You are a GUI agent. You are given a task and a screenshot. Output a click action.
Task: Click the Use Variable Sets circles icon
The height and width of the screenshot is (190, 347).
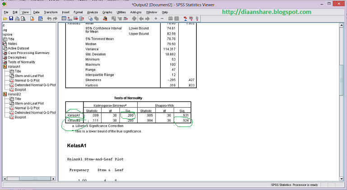(x=90, y=18)
